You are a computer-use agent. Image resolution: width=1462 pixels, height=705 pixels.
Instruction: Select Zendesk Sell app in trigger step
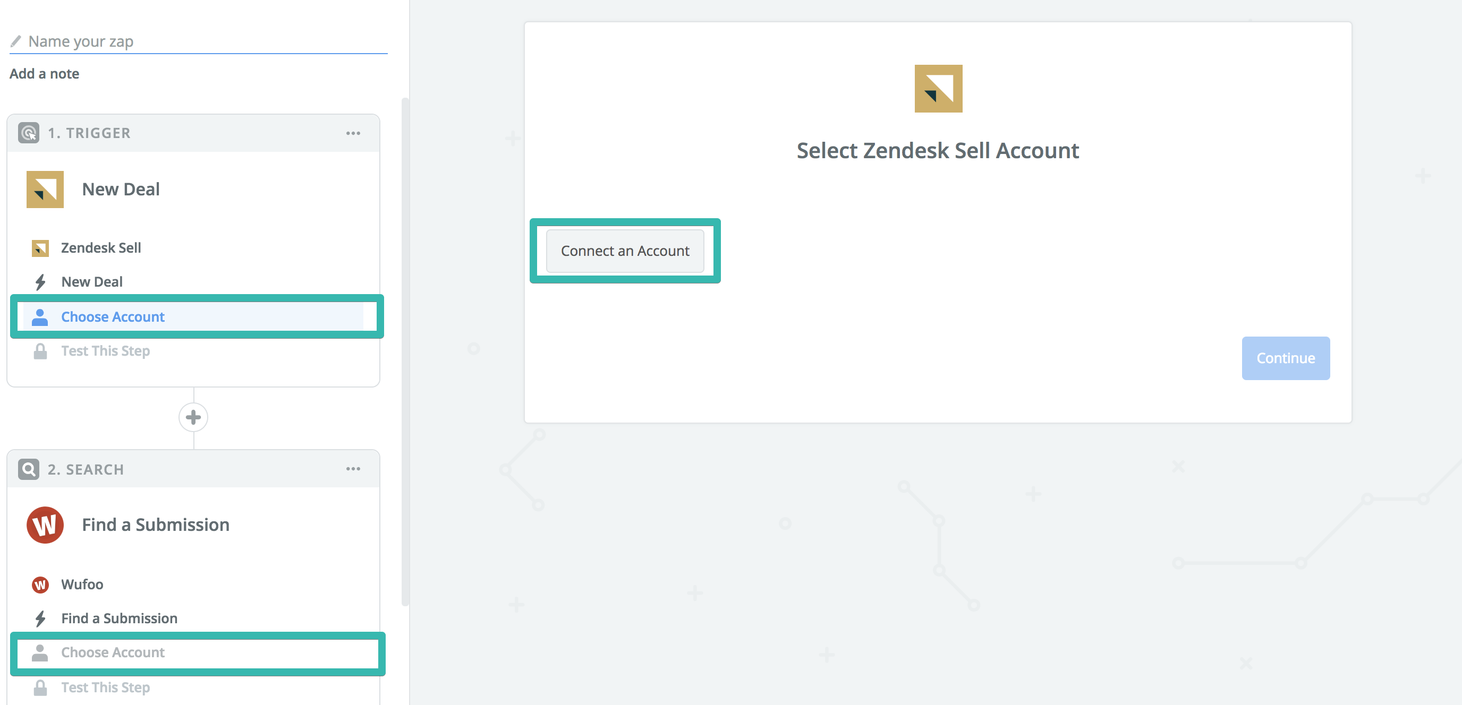101,248
